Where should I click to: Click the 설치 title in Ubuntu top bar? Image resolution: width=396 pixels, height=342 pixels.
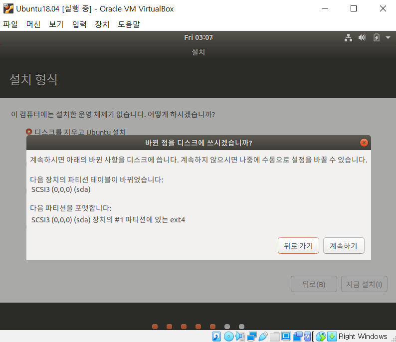[x=198, y=52]
